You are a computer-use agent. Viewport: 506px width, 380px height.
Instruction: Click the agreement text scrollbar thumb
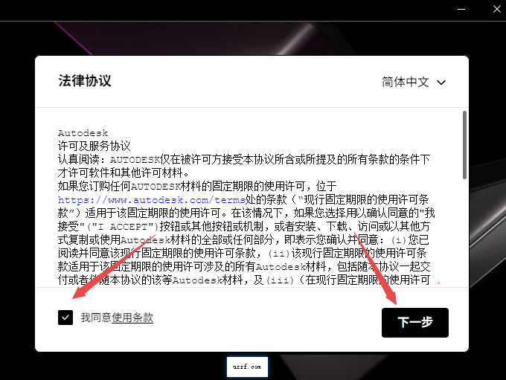464,145
